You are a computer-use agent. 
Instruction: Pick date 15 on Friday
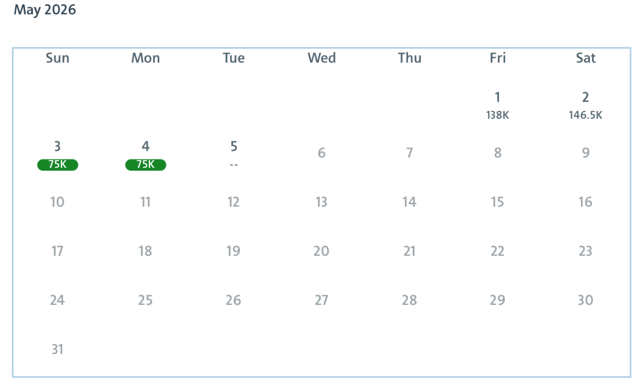pyautogui.click(x=497, y=202)
